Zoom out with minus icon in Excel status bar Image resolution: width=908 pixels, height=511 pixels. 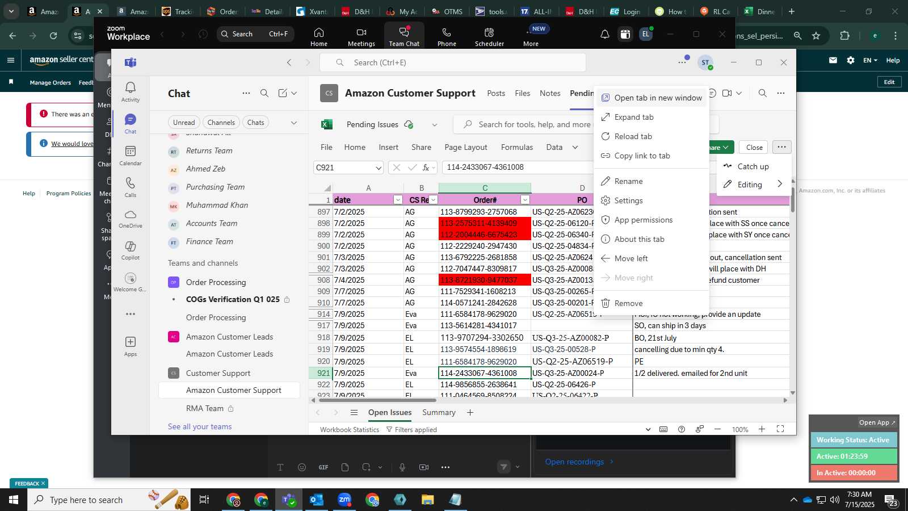point(718,429)
